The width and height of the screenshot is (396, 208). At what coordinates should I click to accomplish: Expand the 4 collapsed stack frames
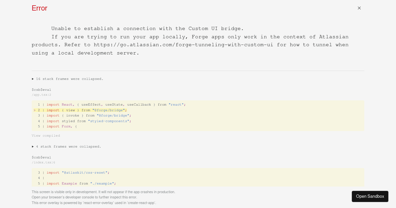pos(66,146)
